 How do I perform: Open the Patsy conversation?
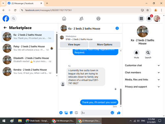click(x=28, y=48)
